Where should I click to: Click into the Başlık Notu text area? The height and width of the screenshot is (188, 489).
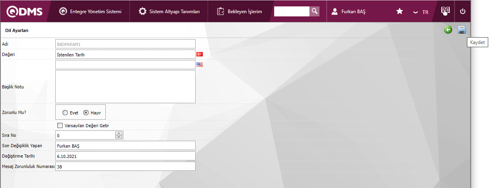coord(125,86)
